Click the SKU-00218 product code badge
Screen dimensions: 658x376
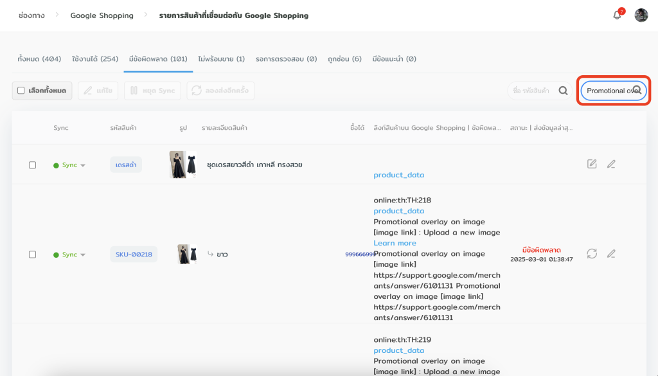[x=134, y=255]
